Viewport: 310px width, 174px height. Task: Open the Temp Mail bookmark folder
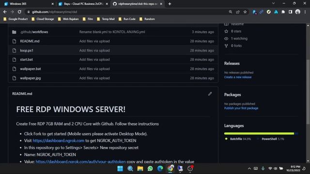pyautogui.click(x=106, y=19)
